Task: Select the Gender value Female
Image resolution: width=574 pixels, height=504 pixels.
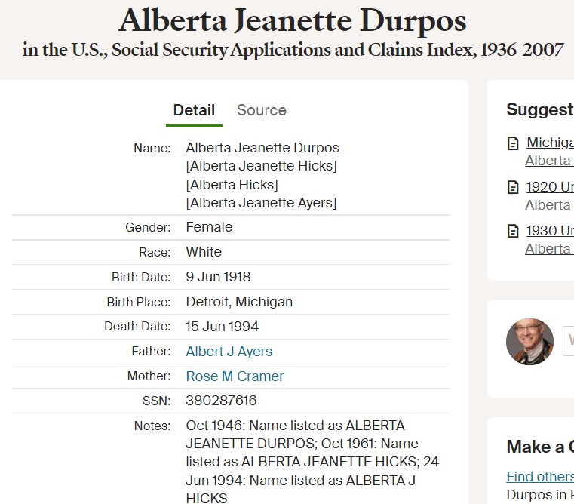Action: (x=209, y=227)
